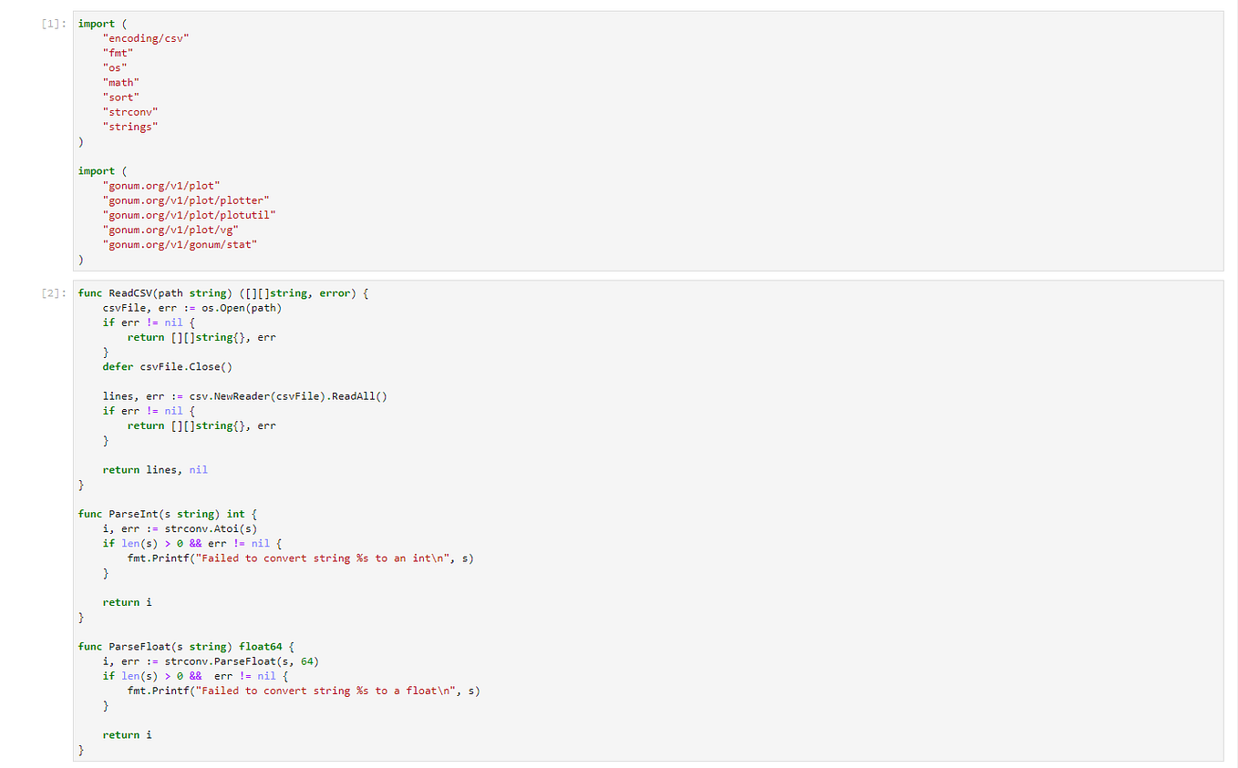Click the strconv import string

129,111
